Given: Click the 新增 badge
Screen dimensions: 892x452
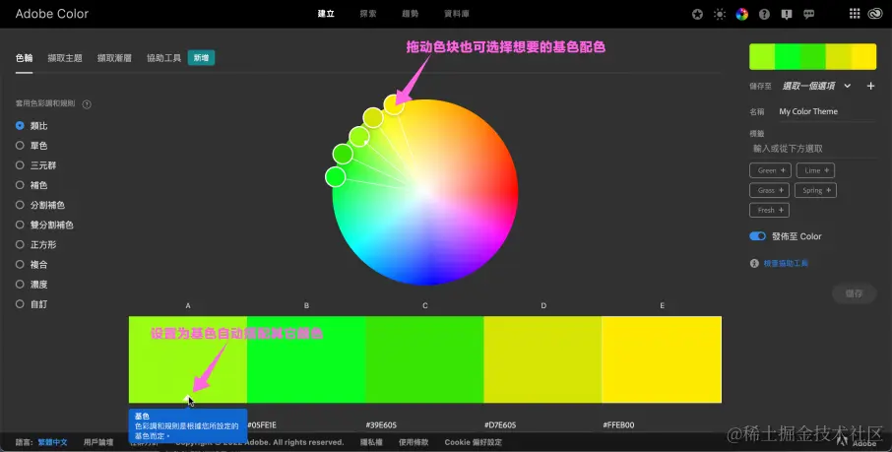Looking at the screenshot, I should pos(202,58).
